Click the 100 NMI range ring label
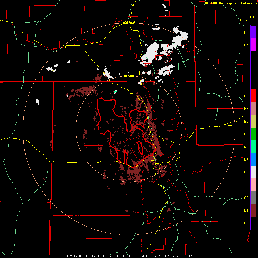 click(129, 23)
